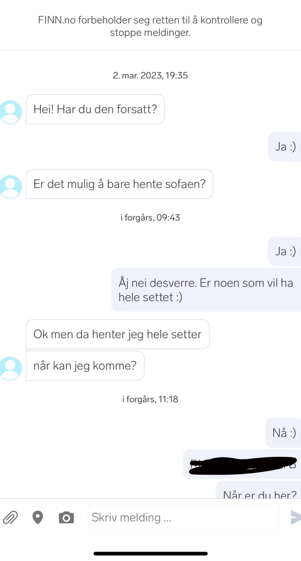Click the "Skriv melding ..." input field
301x561 pixels.
pos(183,517)
